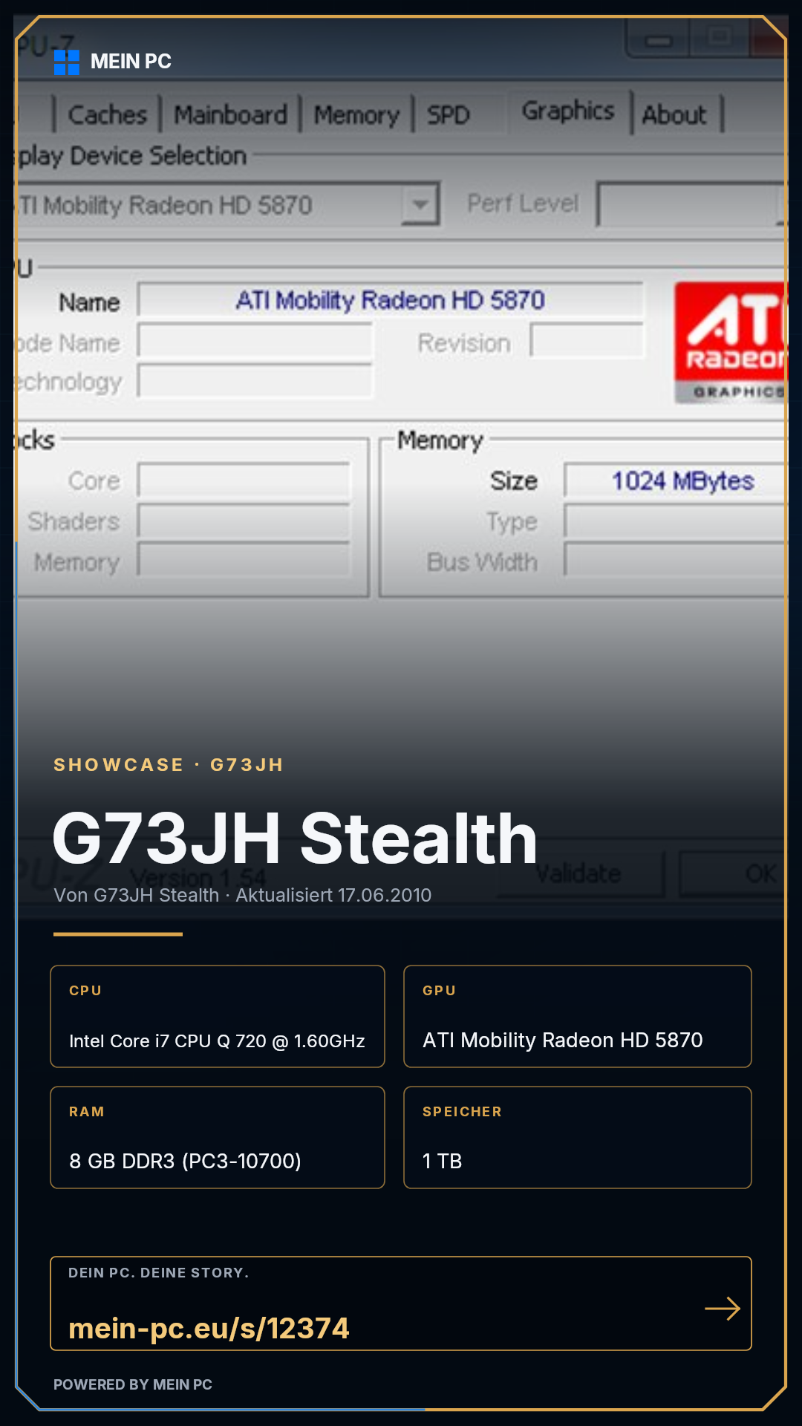802x1426 pixels.
Task: Click the Memory clock field under Clocks
Action: [244, 560]
